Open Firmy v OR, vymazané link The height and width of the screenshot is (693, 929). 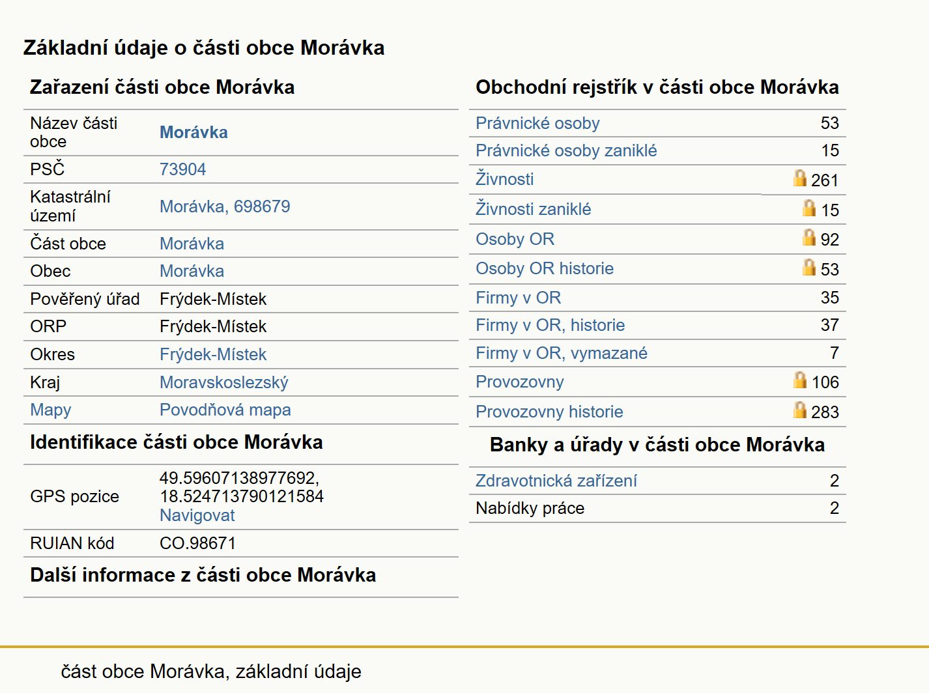coord(561,353)
